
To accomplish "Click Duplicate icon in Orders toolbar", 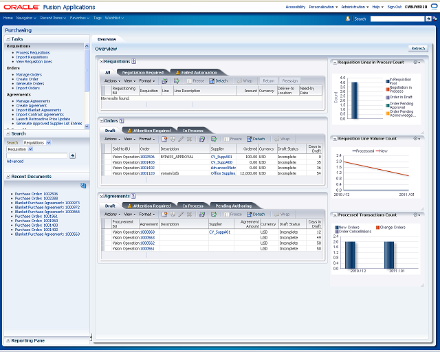I will [173, 139].
